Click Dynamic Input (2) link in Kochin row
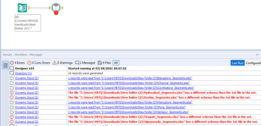 27,97
